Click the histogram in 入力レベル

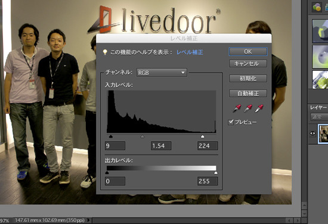tap(162, 111)
